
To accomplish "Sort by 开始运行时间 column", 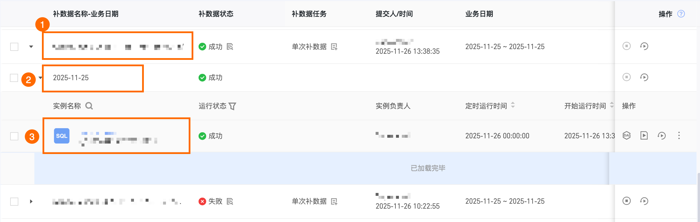I will (611, 105).
